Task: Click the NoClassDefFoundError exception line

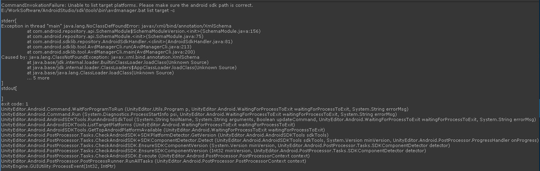Action: pos(116,26)
